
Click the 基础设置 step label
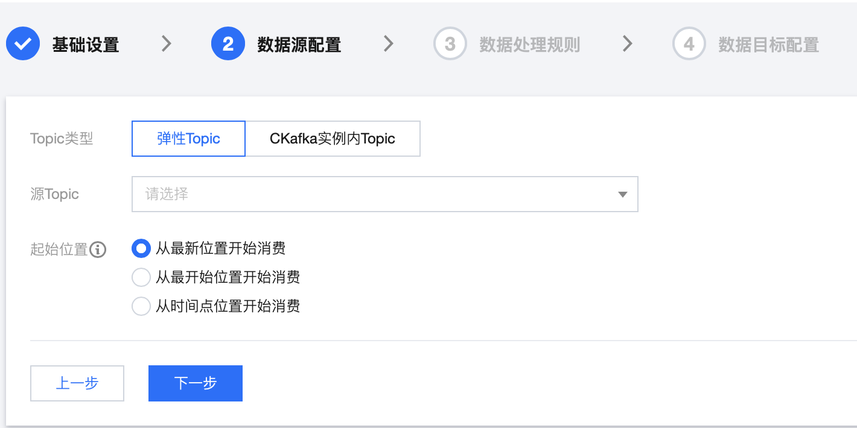coord(86,45)
